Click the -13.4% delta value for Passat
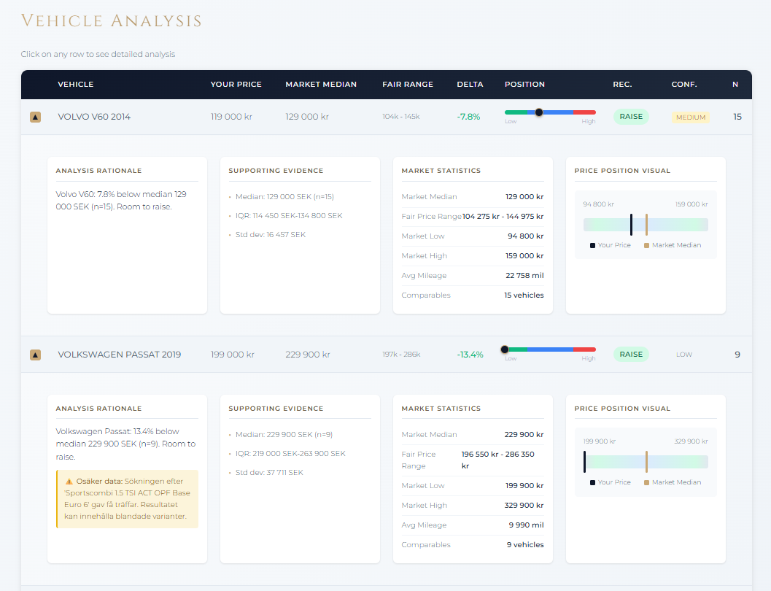Viewport: 771px width, 591px height. pyautogui.click(x=470, y=355)
